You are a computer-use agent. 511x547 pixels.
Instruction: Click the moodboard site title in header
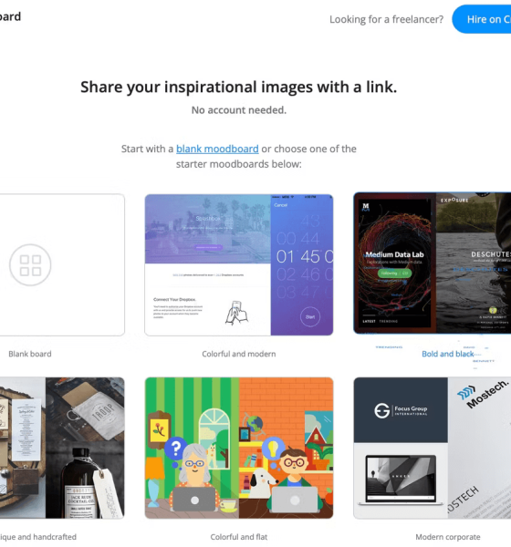tap(10, 16)
